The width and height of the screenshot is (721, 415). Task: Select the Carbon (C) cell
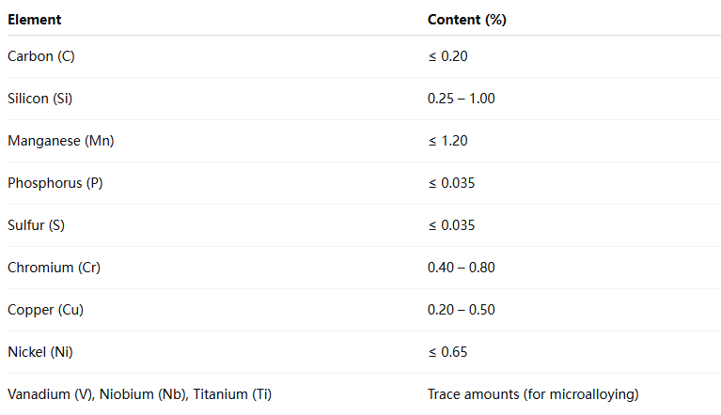41,56
